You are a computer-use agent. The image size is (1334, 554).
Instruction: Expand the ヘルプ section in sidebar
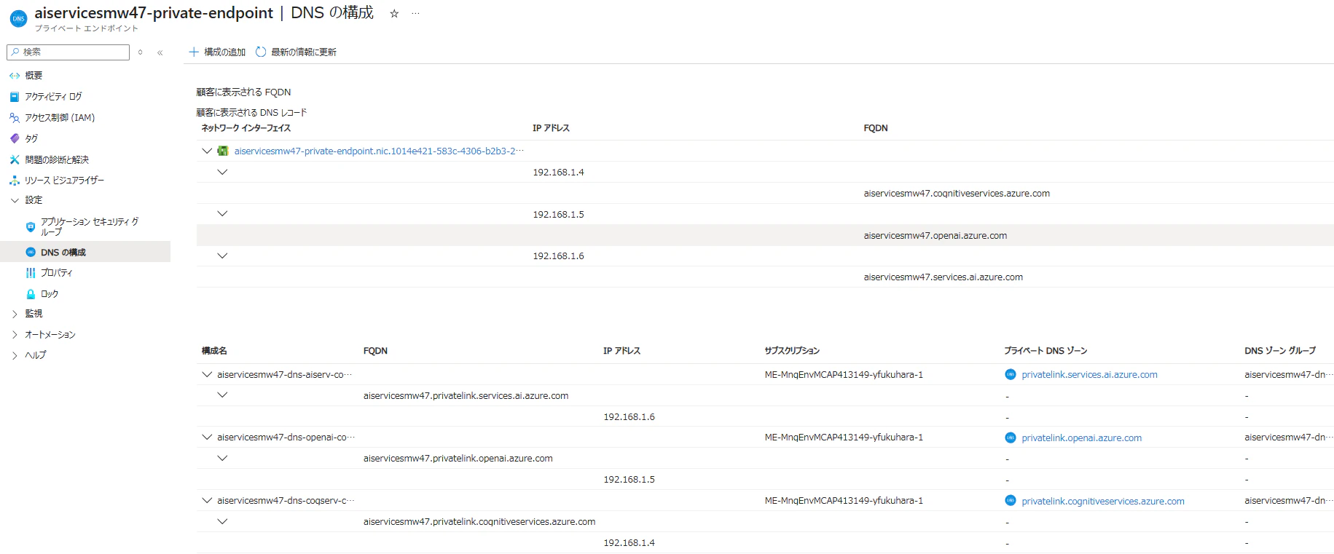pyautogui.click(x=15, y=355)
